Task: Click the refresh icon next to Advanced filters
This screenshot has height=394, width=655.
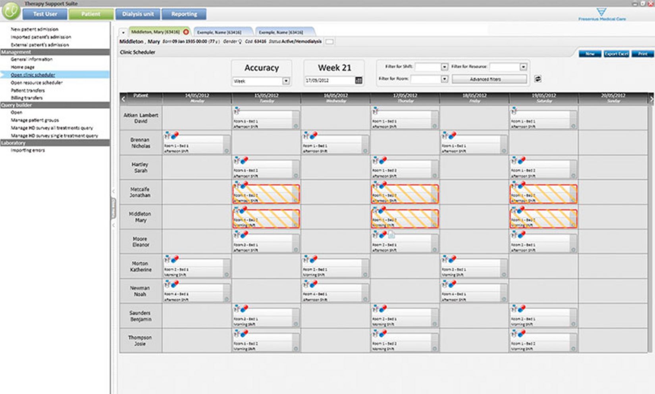Action: [538, 79]
